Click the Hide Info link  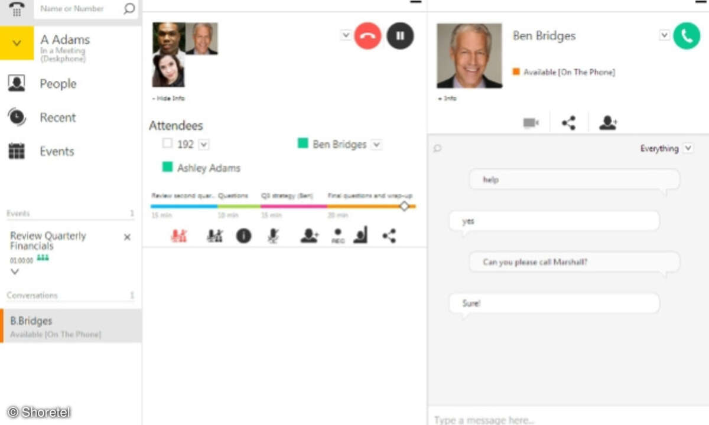pos(169,99)
